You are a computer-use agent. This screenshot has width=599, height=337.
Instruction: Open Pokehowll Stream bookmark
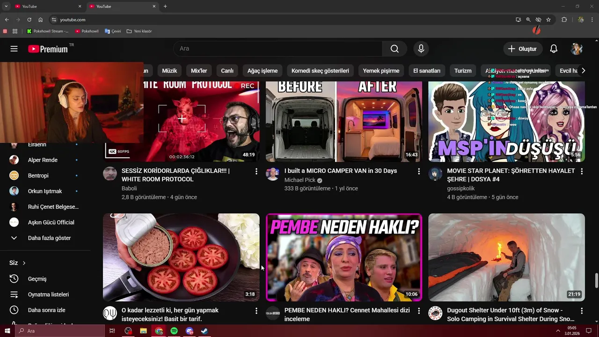tap(48, 31)
